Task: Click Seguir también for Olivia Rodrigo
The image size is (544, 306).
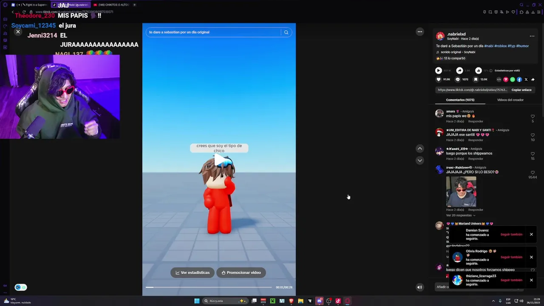Action: click(x=511, y=257)
